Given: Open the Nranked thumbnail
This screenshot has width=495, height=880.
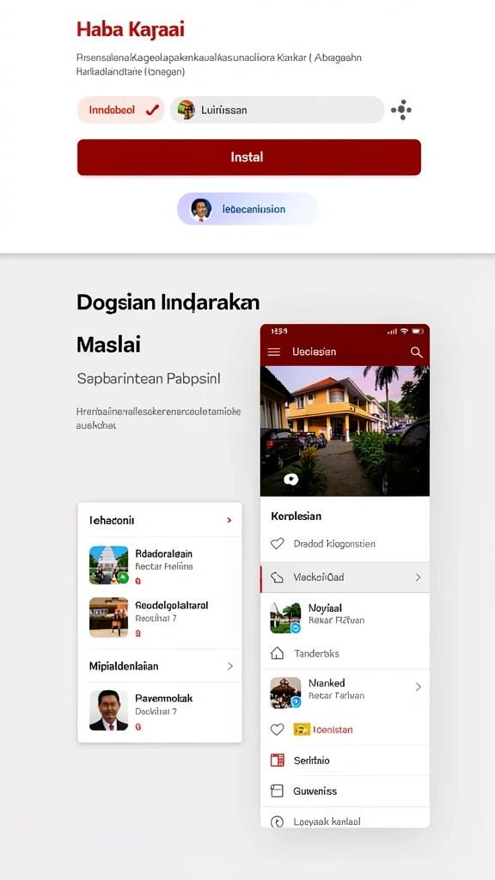Looking at the screenshot, I should 285,693.
